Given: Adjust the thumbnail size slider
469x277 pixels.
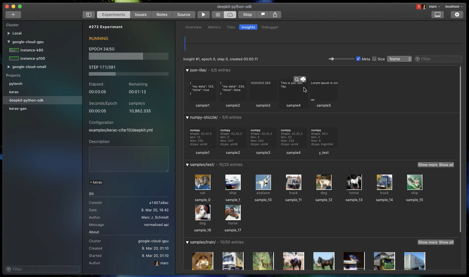Looking at the screenshot, I should click(x=332, y=59).
